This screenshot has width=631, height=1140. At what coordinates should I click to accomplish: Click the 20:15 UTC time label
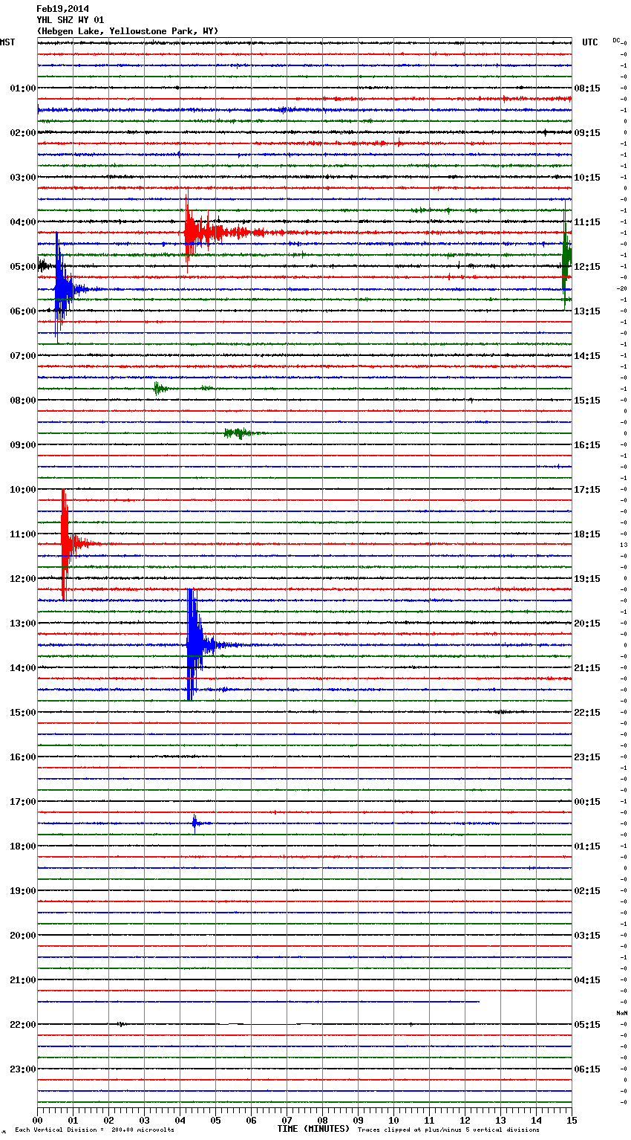coord(587,623)
